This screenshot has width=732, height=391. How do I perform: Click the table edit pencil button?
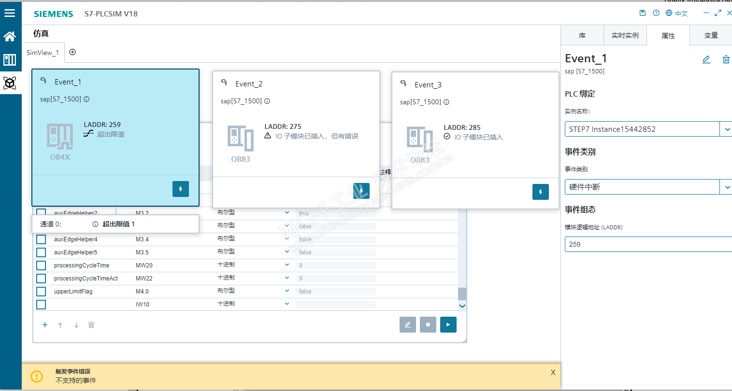coord(408,325)
